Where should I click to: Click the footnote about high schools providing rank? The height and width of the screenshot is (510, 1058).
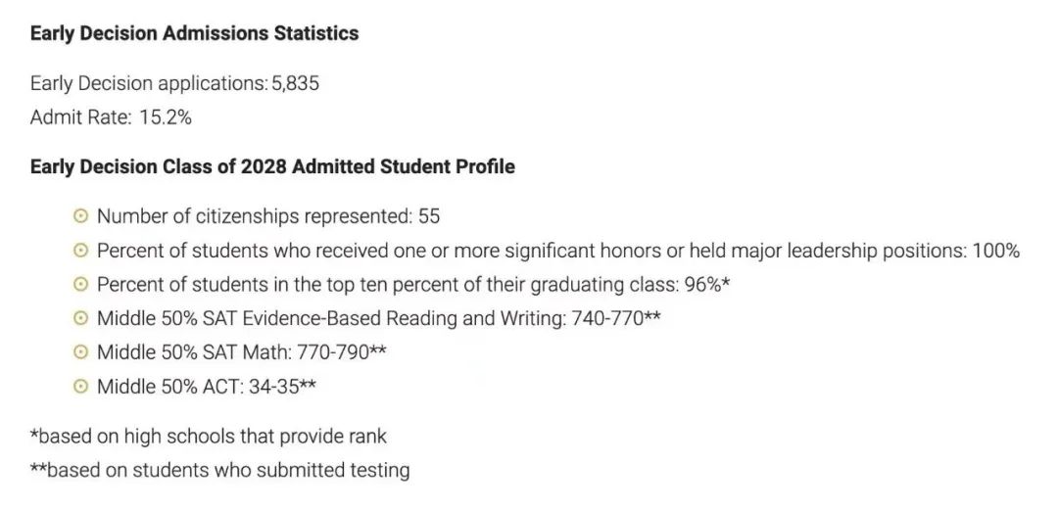[209, 437]
